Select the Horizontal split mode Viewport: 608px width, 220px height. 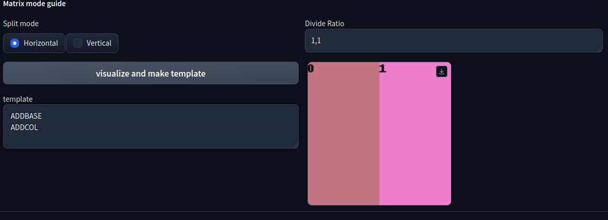tap(15, 43)
